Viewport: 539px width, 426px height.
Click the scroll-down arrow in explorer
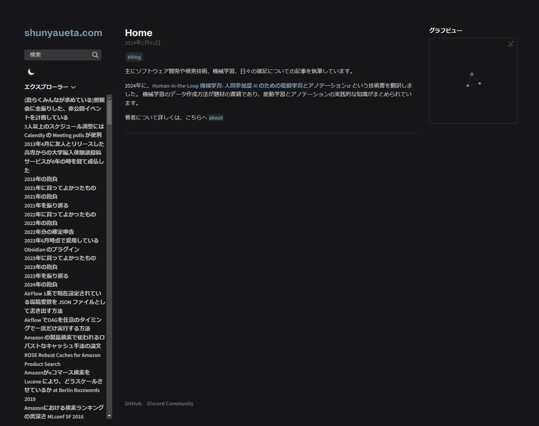click(x=109, y=416)
